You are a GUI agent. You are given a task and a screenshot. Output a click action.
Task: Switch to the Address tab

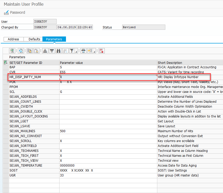[13, 39]
